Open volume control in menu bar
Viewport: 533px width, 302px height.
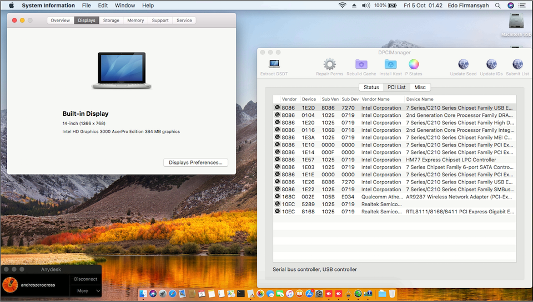click(366, 6)
